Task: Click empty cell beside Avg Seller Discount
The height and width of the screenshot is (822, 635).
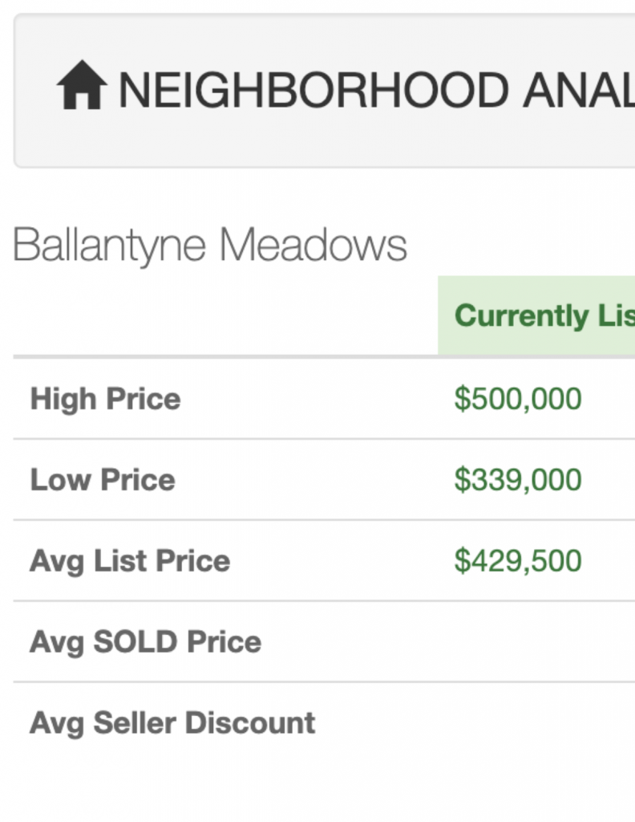Action: click(x=536, y=723)
